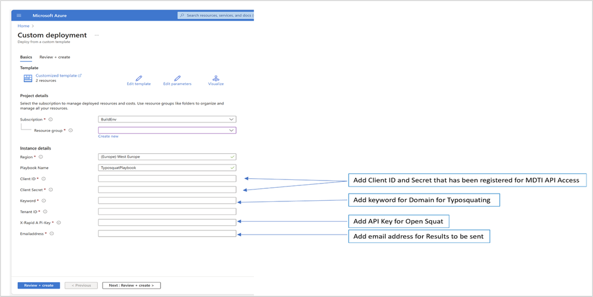
Task: Click info icon next to Client Secret
Action: coord(50,189)
